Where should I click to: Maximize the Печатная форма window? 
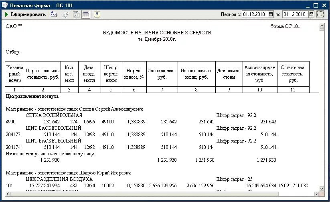click(316, 6)
